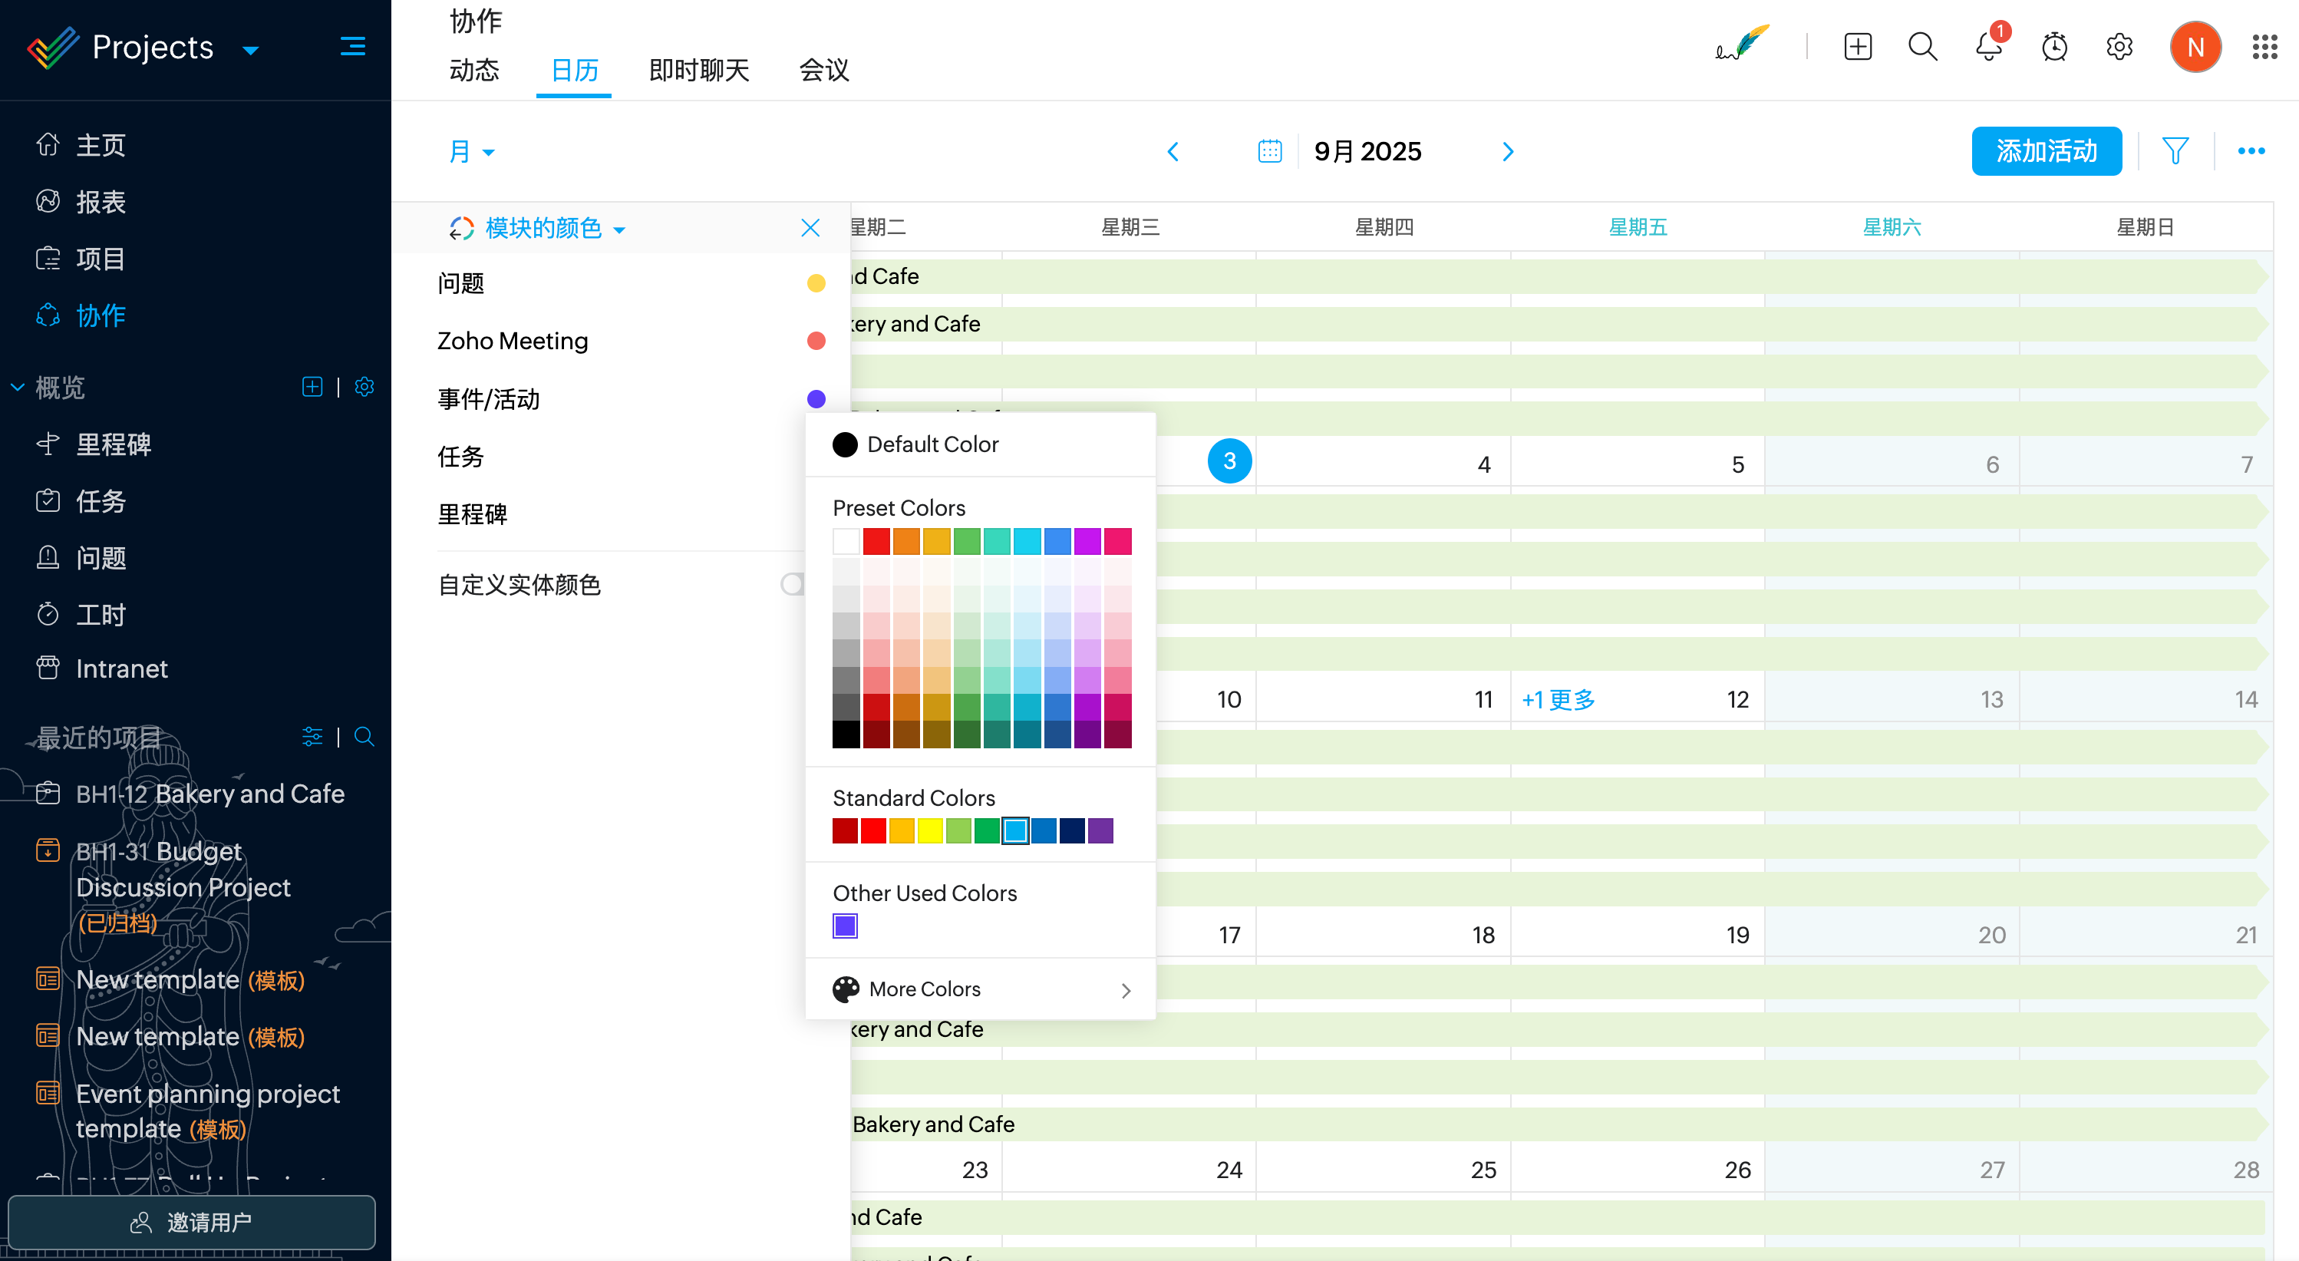
Task: Collapse the sidebar with hamburger icon
Action: click(x=352, y=46)
